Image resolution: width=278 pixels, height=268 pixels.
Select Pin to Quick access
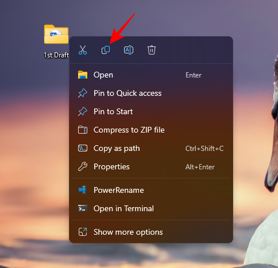[x=151, y=94]
